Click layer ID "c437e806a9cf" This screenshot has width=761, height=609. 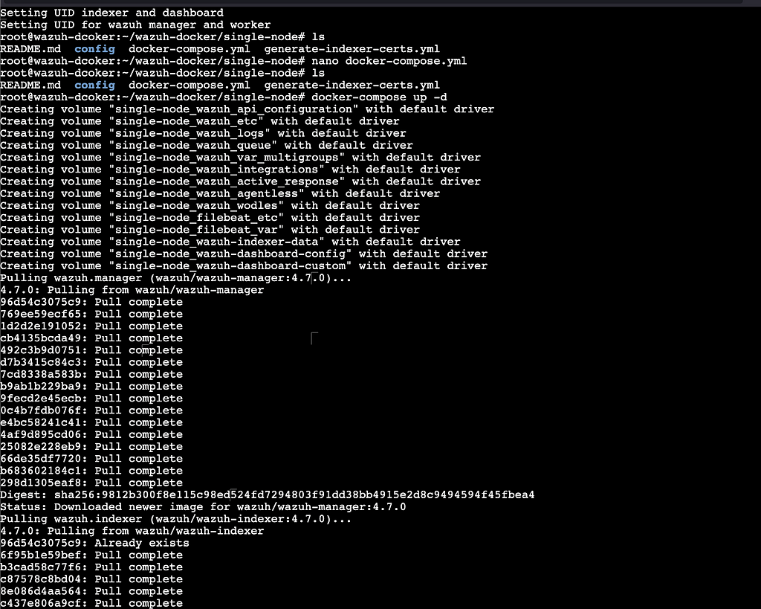(41, 603)
